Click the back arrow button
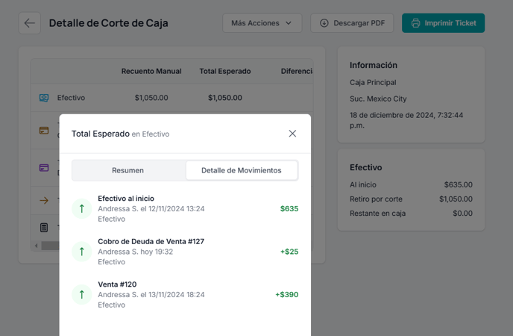513x336 pixels. pyautogui.click(x=29, y=23)
